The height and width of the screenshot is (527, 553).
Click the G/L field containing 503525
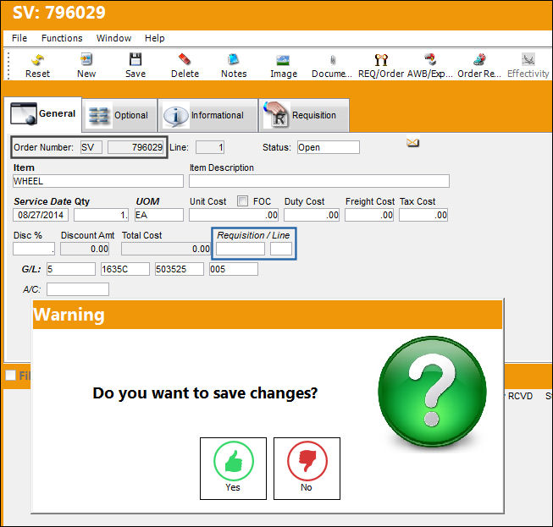[x=180, y=269]
